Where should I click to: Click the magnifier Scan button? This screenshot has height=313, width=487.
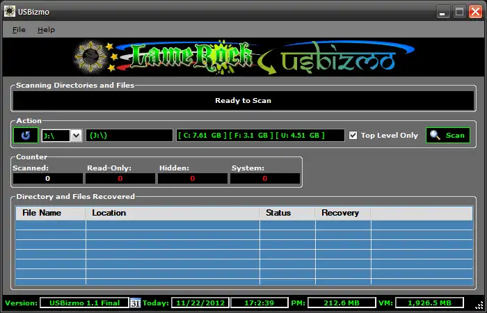tap(448, 136)
